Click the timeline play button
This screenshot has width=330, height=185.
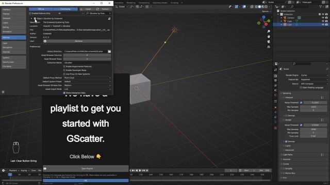tap(140, 171)
